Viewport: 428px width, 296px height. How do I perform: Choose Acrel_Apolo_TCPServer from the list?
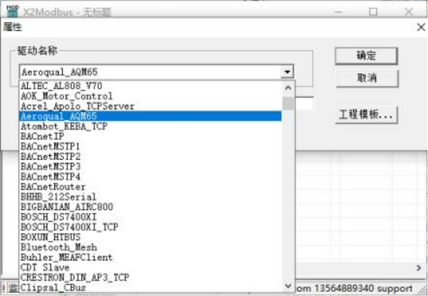(151, 106)
